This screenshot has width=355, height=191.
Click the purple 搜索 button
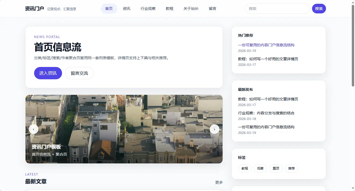click(x=319, y=9)
